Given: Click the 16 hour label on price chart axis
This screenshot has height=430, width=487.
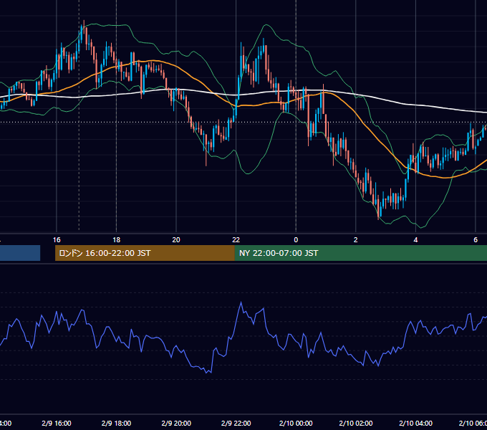Looking at the screenshot, I should coord(57,239).
